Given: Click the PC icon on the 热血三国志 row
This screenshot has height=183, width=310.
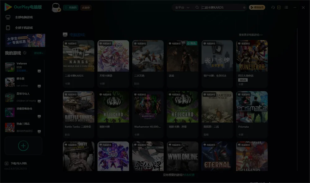Looking at the screenshot, I should tap(39, 131).
